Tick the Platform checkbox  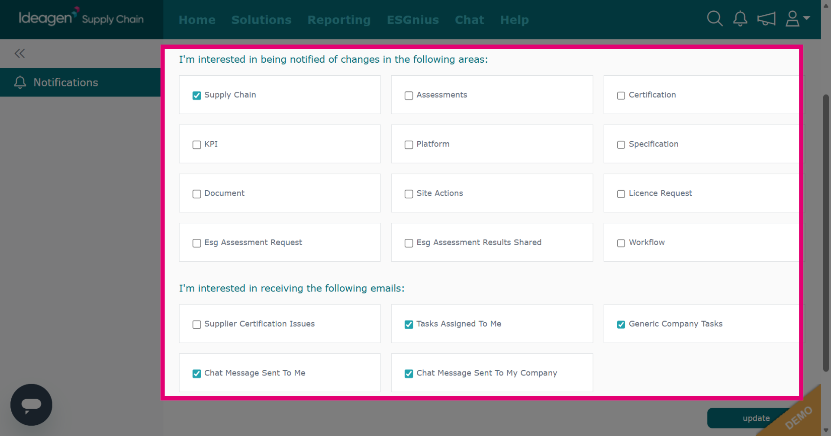409,144
